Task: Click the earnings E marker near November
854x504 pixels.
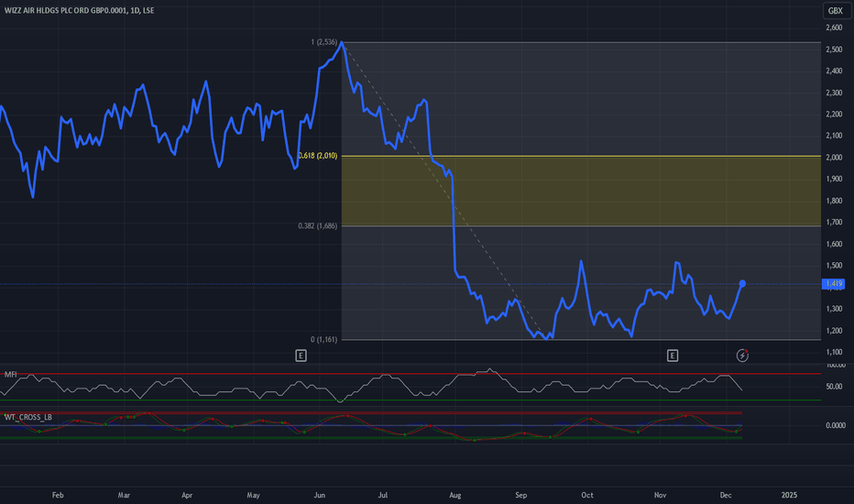Action: click(x=672, y=356)
